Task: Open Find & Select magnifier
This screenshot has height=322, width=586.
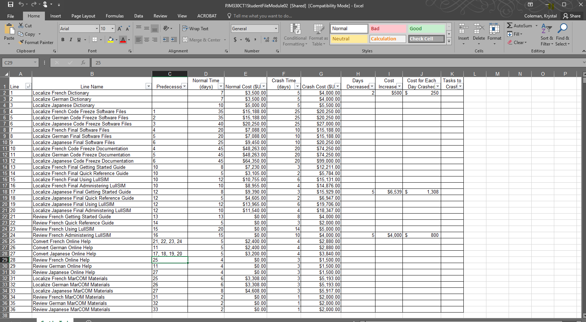Action: pos(563,35)
